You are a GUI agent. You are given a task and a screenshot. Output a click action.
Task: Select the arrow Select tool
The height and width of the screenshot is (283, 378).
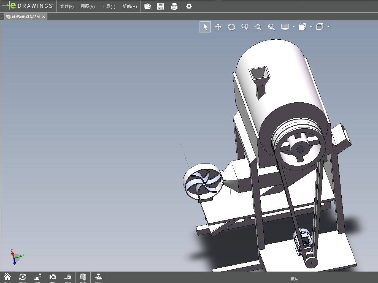pyautogui.click(x=205, y=27)
